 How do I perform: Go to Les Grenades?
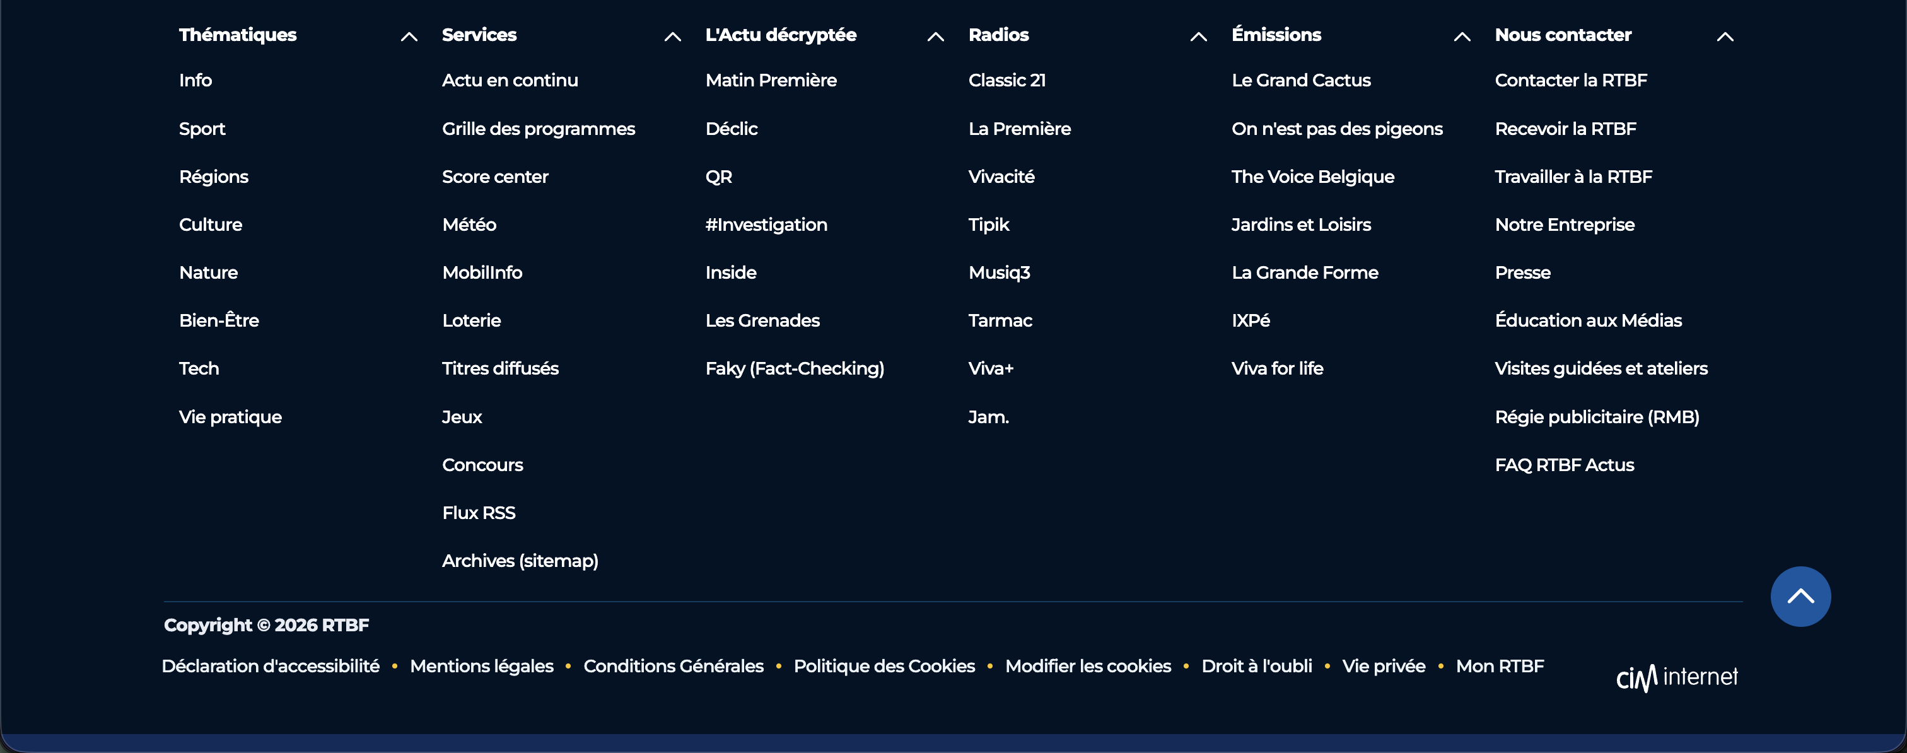click(762, 320)
